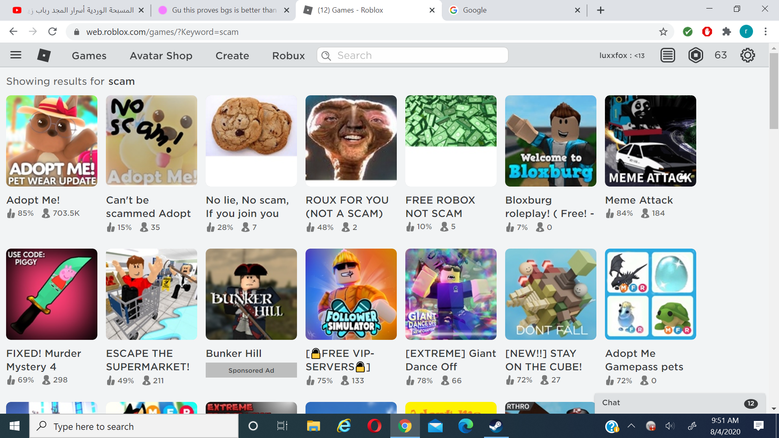Open the Robux balance hexagon icon

pos(695,55)
